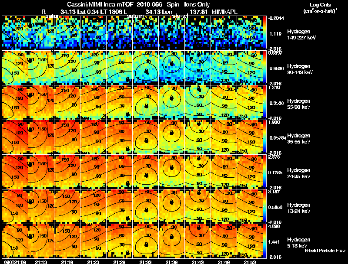
Task: Open the 24-35 keV map at 21:43
Action: point(198,172)
